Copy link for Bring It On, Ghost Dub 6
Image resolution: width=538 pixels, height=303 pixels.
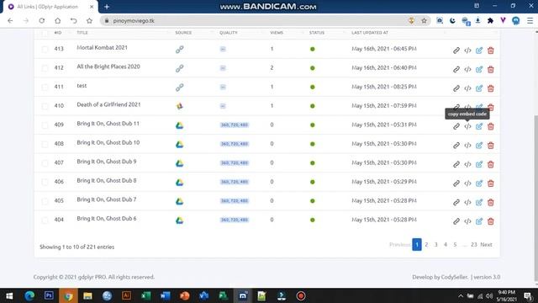(456, 221)
